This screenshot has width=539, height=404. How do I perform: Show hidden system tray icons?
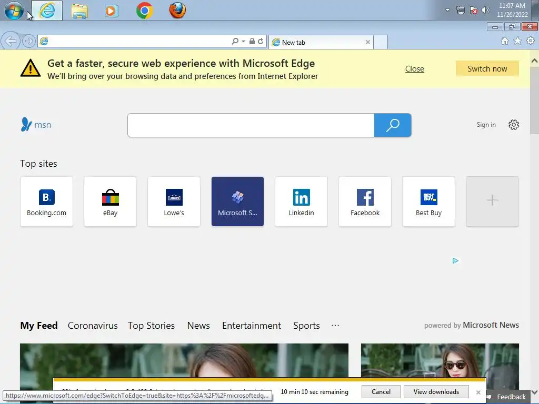click(447, 10)
